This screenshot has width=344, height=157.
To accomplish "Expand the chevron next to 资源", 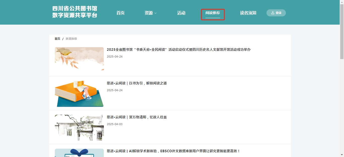I will [x=155, y=13].
